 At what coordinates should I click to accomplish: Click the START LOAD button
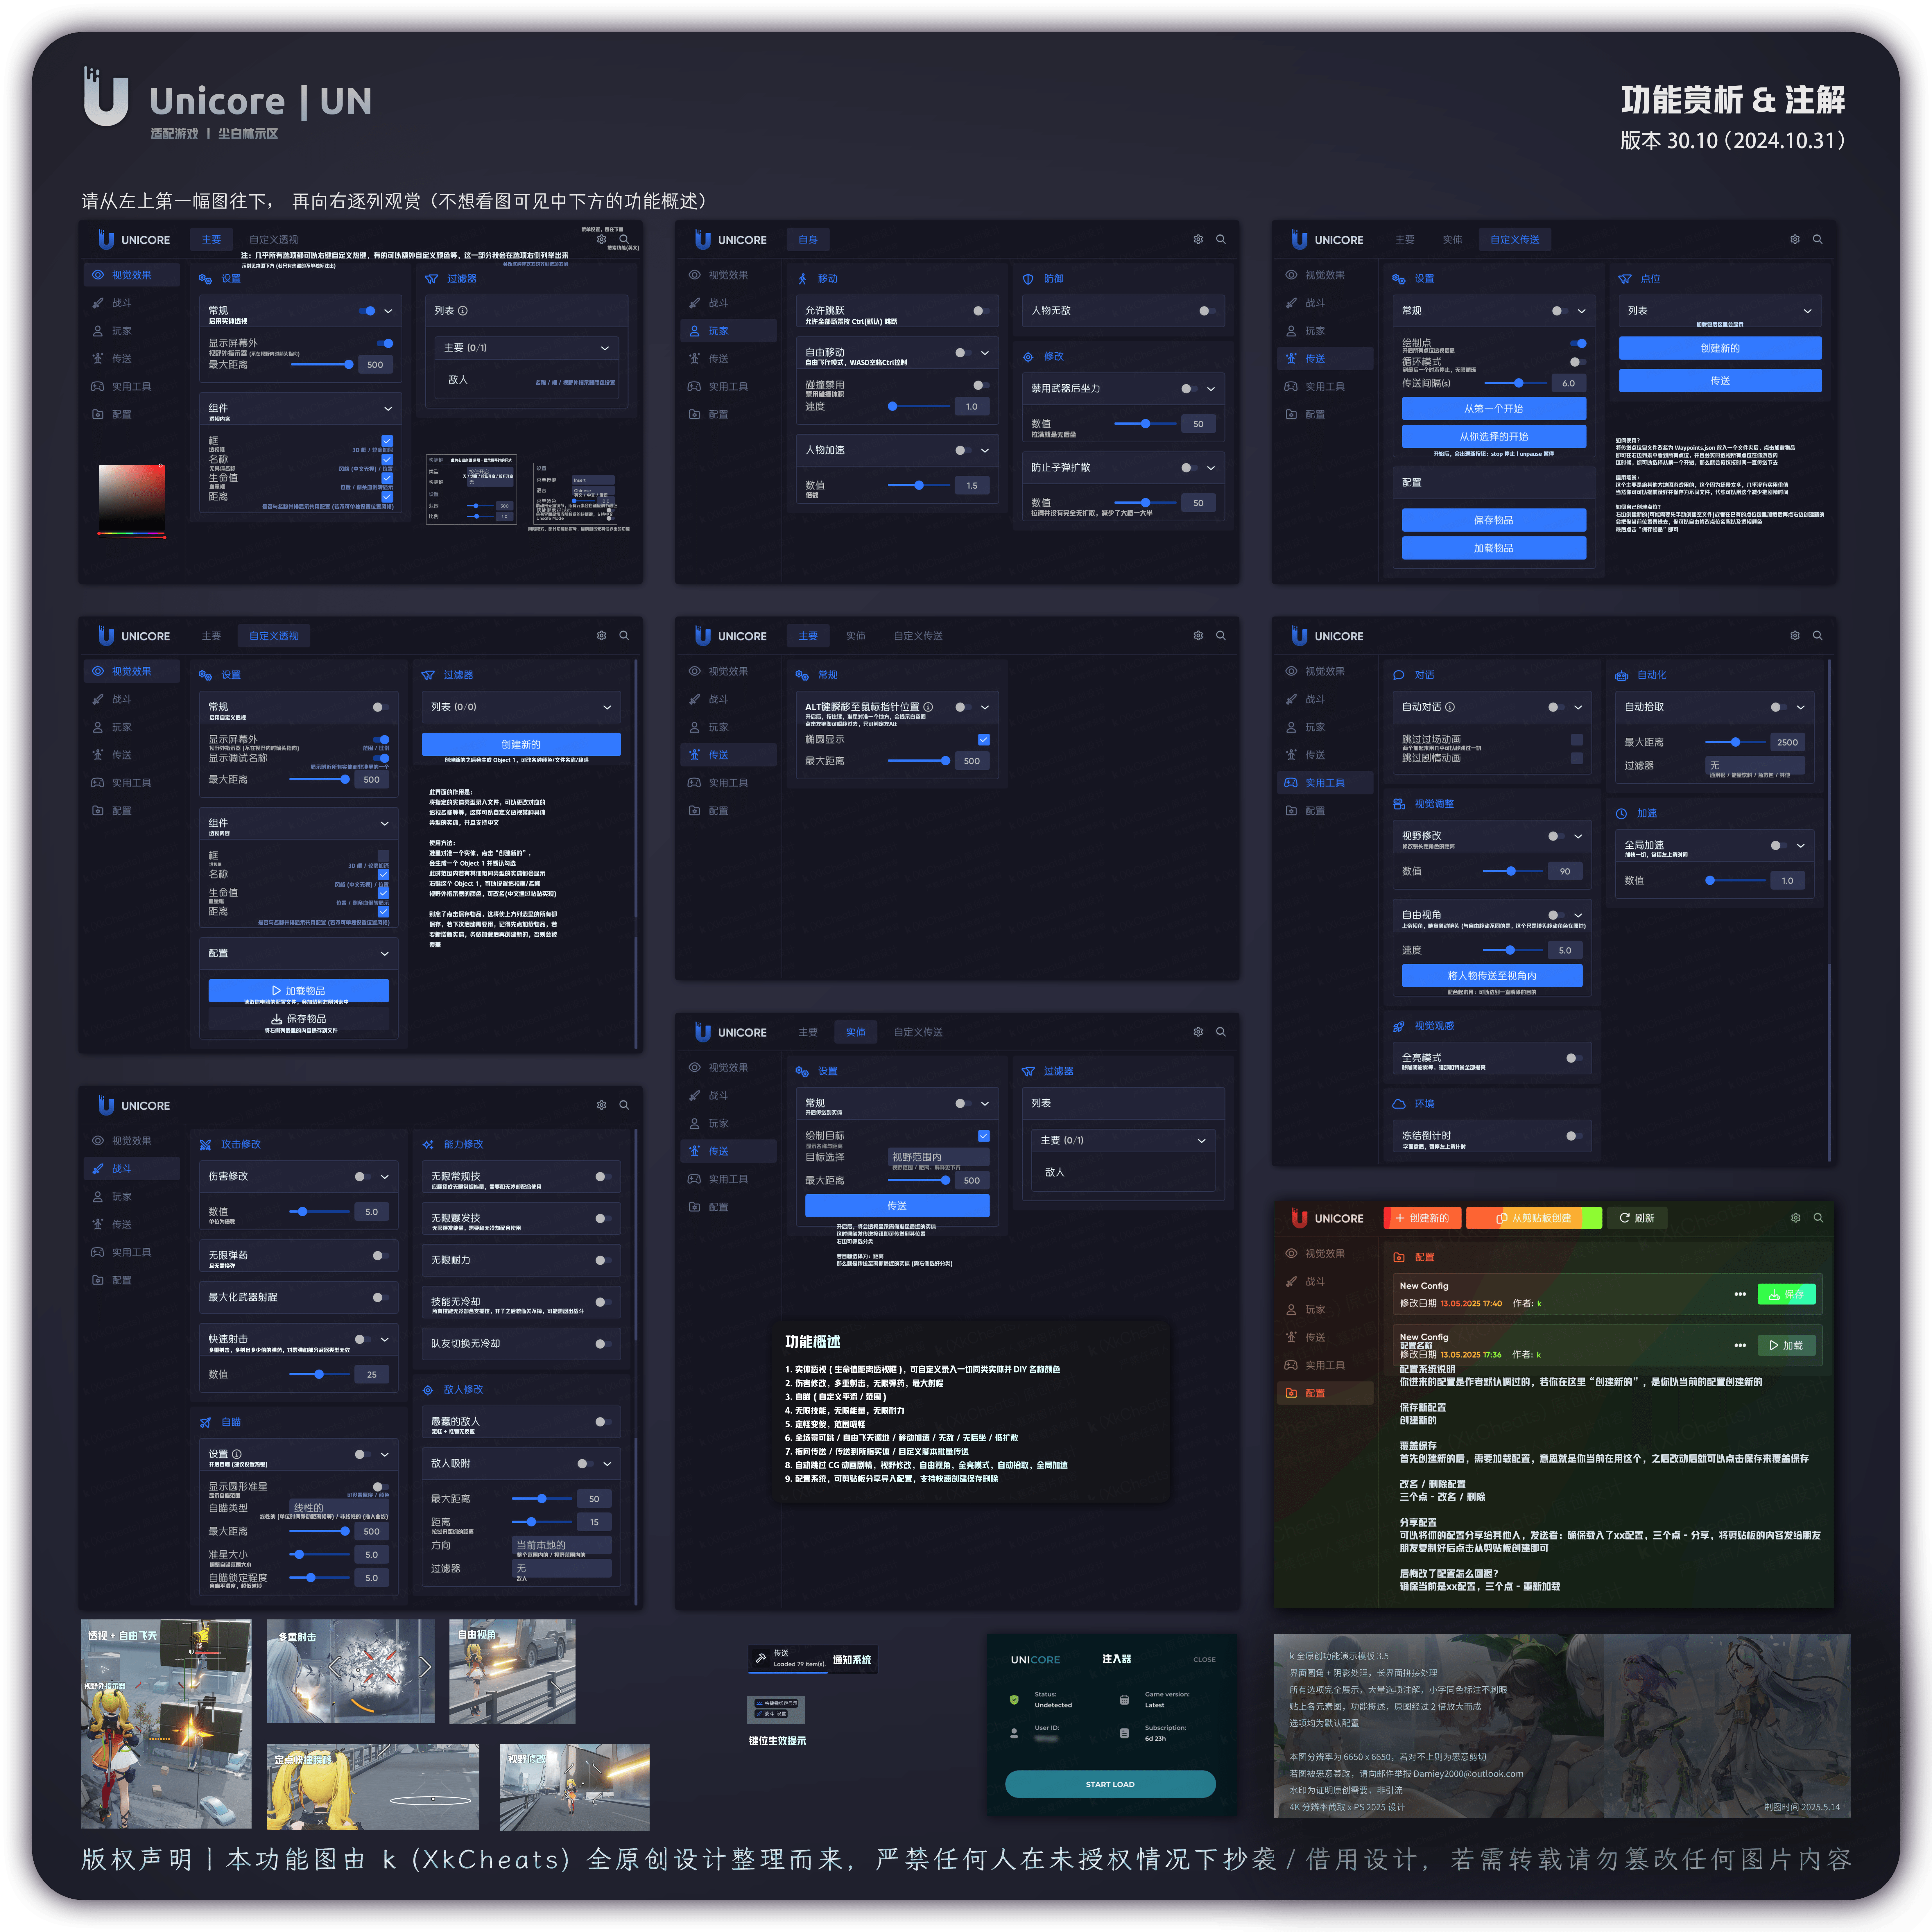(x=1110, y=1784)
